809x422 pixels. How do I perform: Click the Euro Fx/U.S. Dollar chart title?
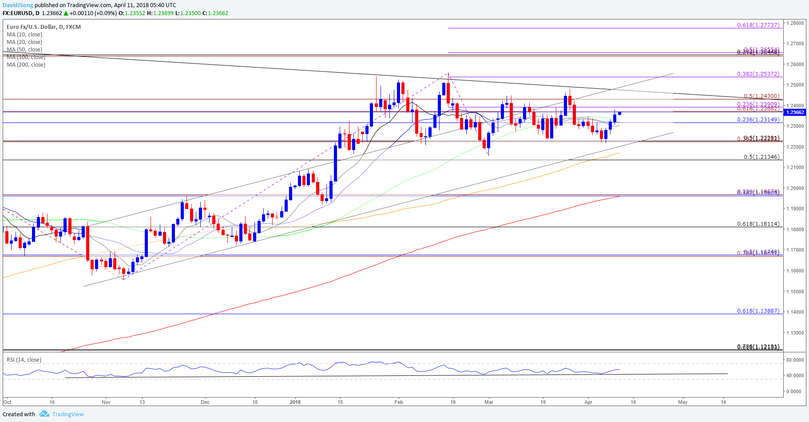coord(44,27)
